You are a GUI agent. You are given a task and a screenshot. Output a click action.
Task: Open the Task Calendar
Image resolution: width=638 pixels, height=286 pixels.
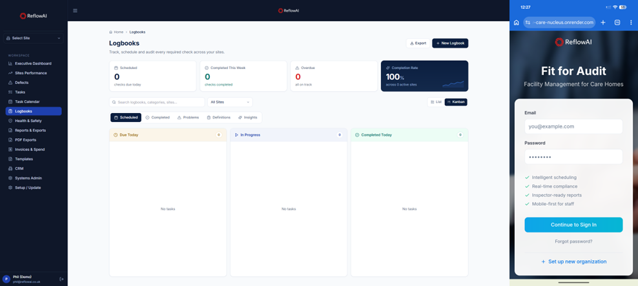(x=34, y=102)
